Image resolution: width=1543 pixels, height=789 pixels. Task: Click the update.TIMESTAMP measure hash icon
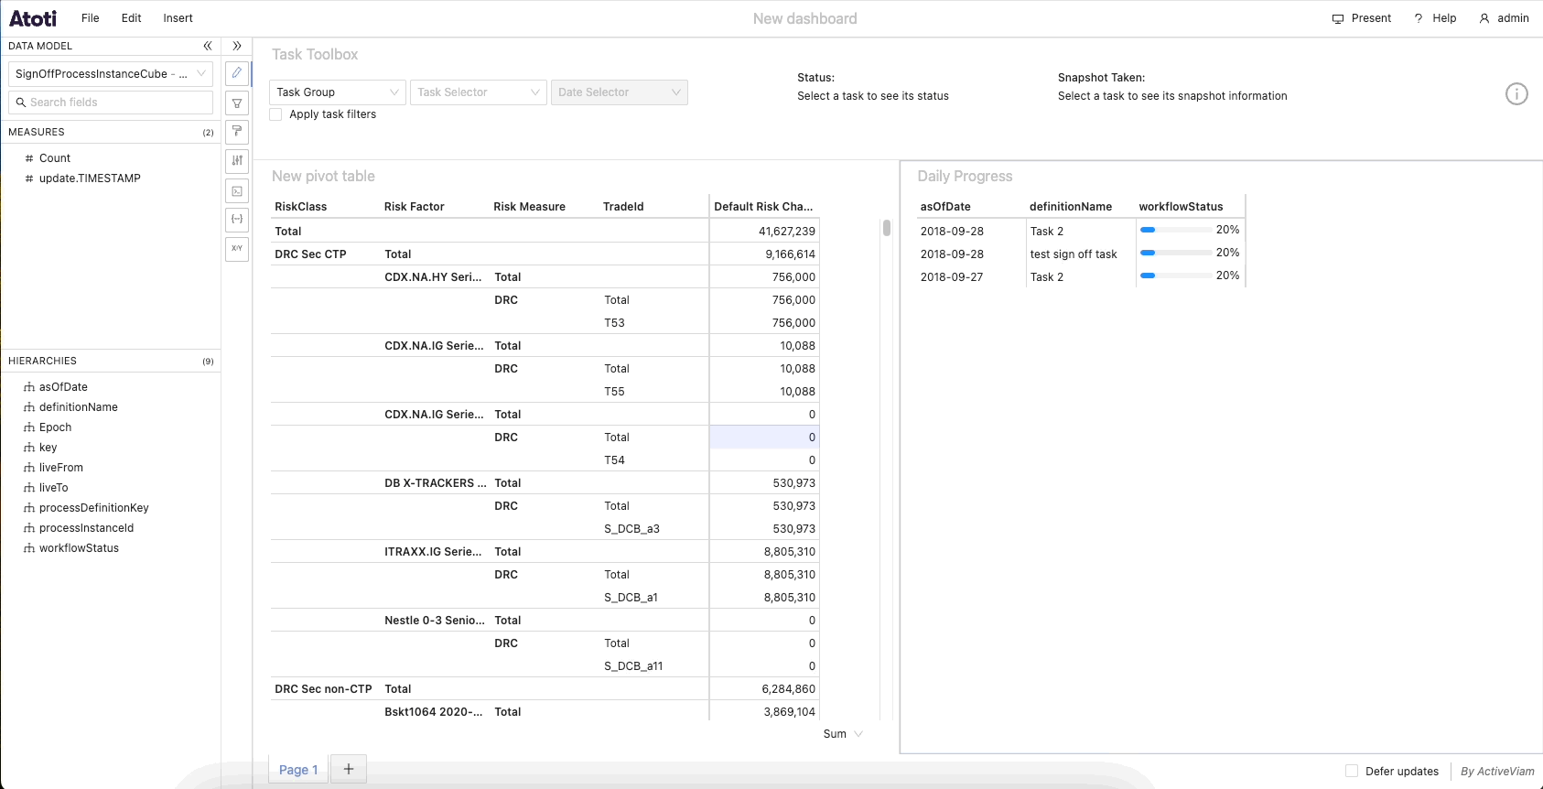tap(29, 178)
